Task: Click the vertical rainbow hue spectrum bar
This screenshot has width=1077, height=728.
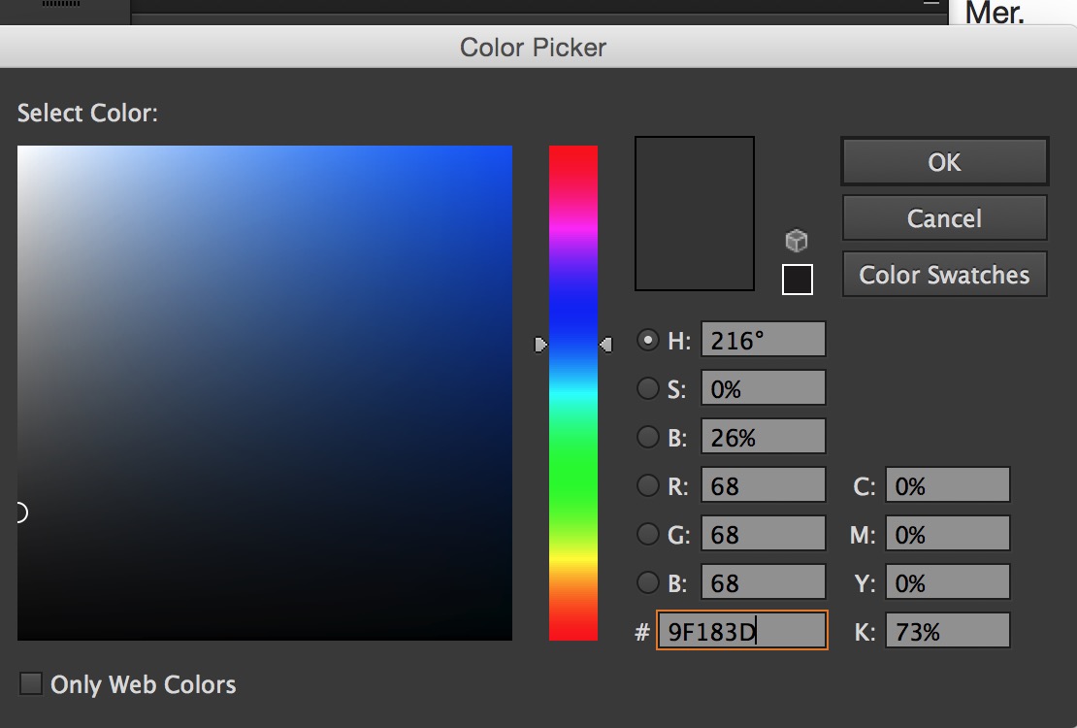Action: (x=573, y=392)
